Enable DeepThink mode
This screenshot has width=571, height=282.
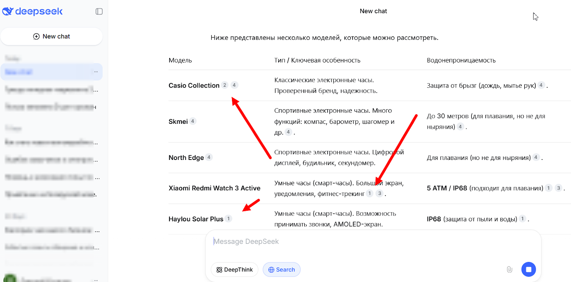tap(234, 270)
